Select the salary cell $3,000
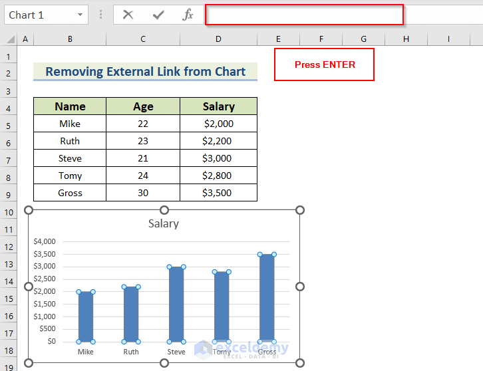Viewport: 483px width, 371px height. [x=218, y=158]
